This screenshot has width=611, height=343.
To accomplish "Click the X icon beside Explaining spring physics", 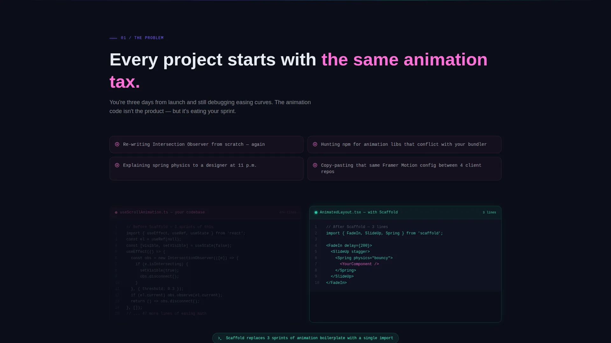I will [117, 165].
